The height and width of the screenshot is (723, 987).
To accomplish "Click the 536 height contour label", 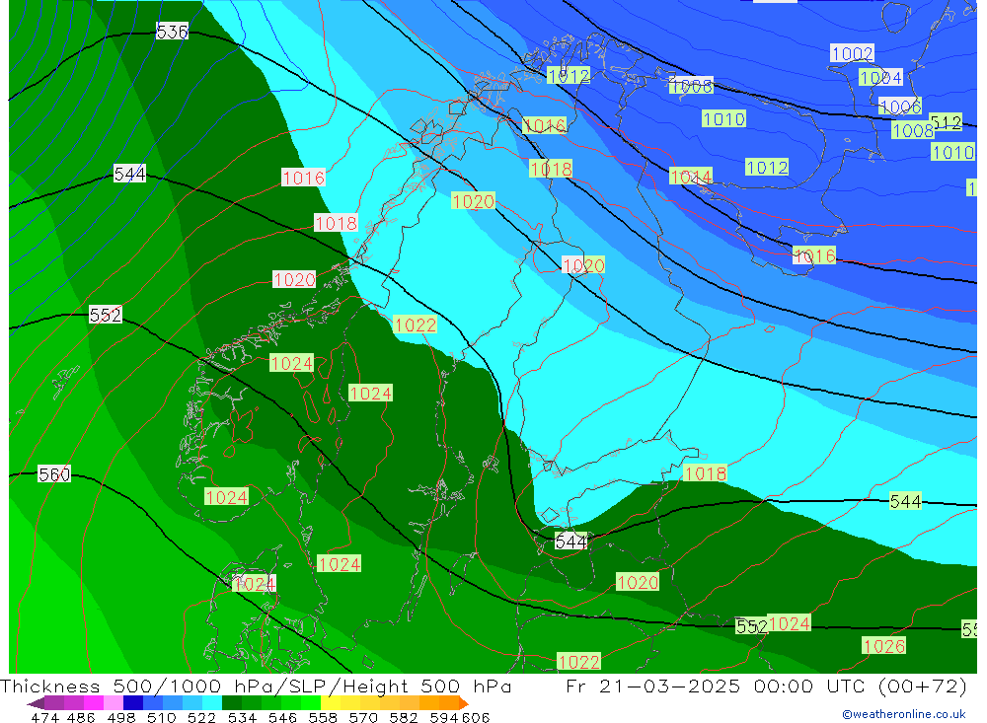I will tap(172, 32).
